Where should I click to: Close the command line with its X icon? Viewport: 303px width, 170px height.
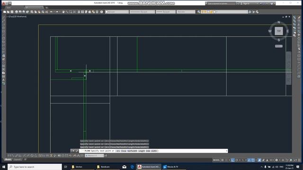point(73,151)
